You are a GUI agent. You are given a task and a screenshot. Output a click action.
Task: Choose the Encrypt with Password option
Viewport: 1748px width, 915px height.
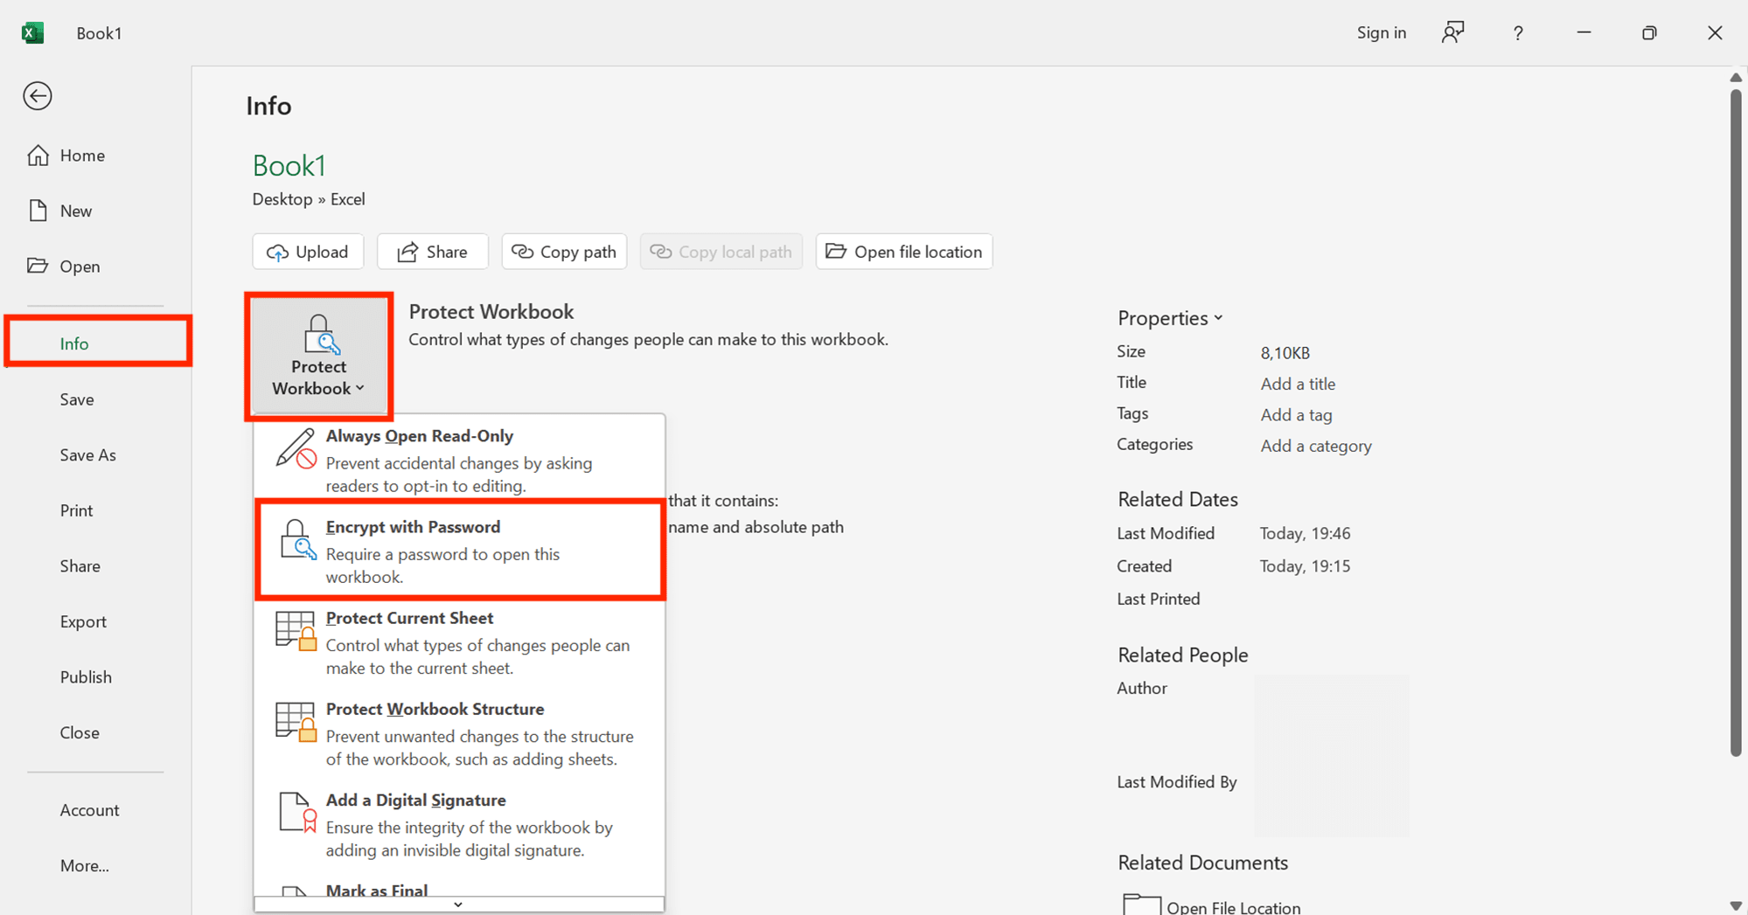pyautogui.click(x=459, y=551)
